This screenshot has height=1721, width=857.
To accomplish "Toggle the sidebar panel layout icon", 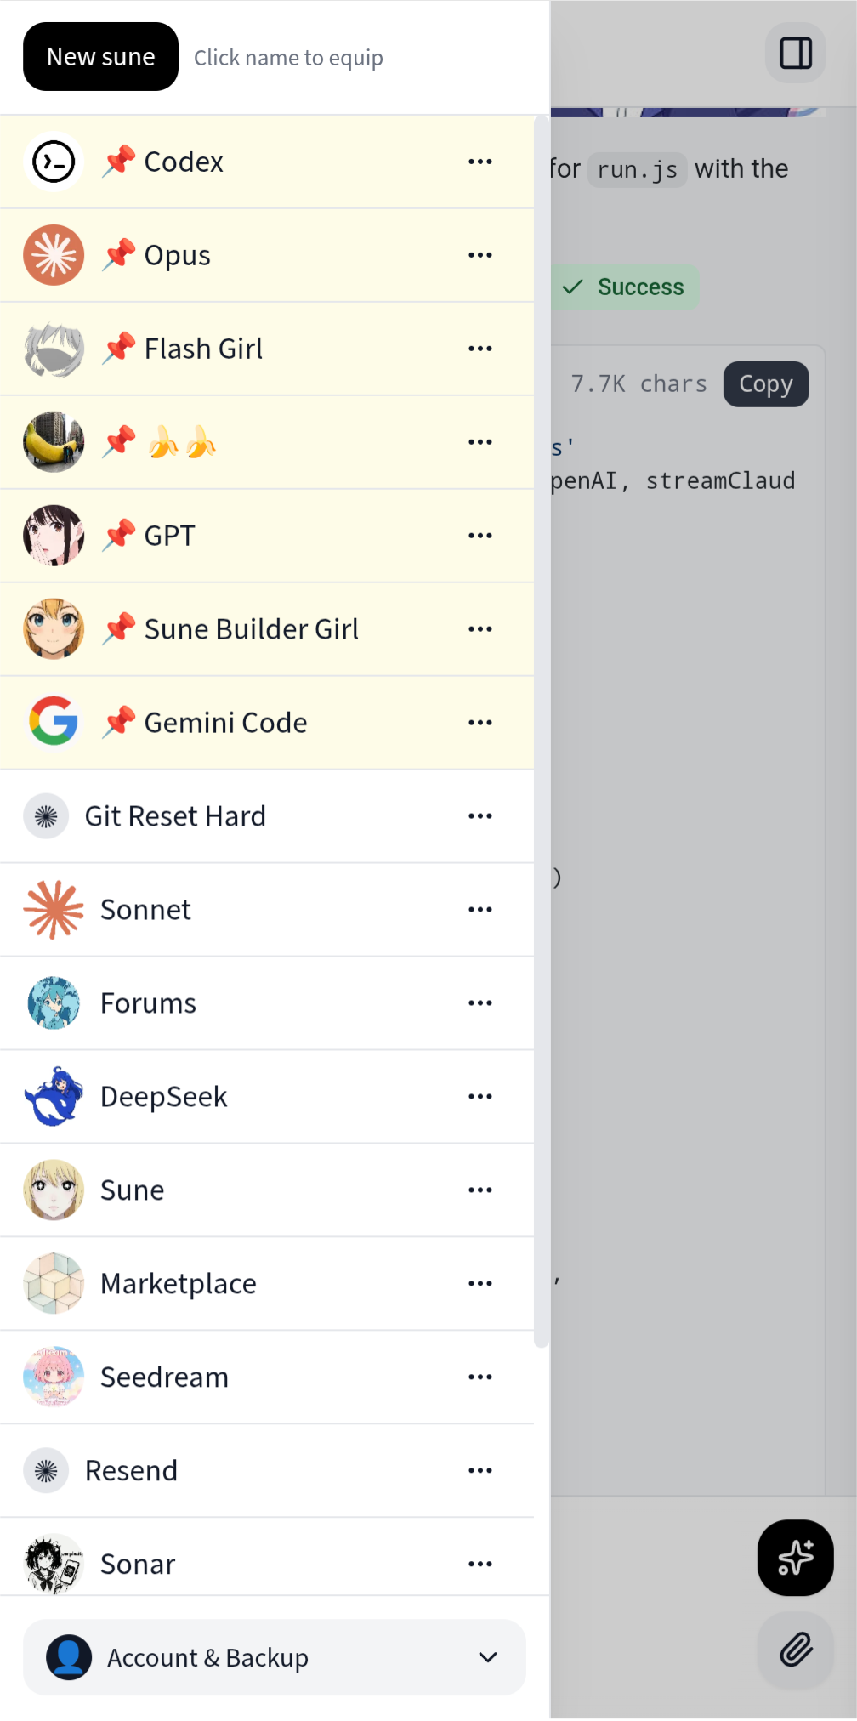I will [x=796, y=54].
